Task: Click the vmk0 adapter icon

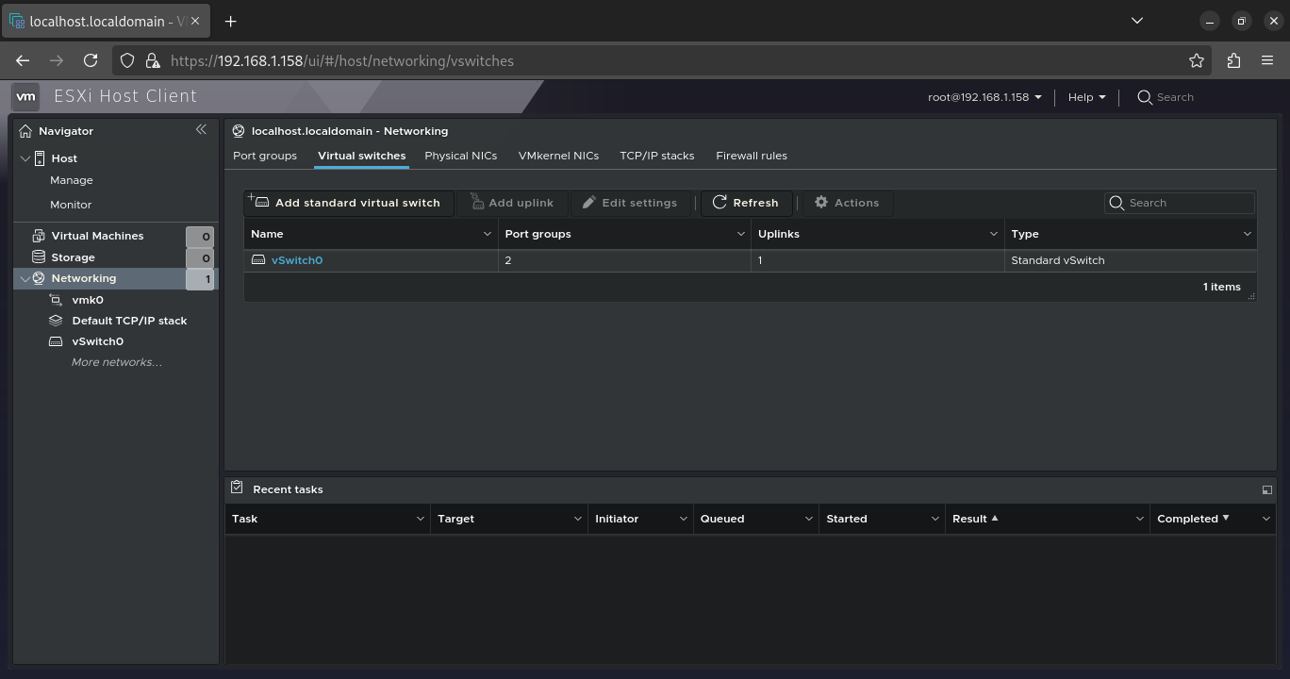Action: (56, 300)
